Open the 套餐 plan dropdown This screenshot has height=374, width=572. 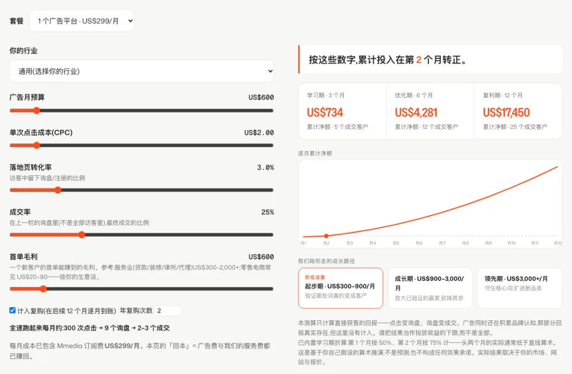click(82, 21)
